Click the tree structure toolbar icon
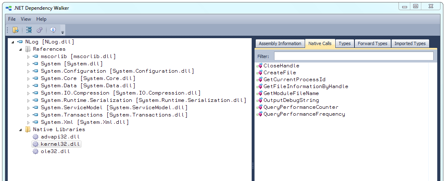Viewport: 445px width, 181px height. coord(29,30)
